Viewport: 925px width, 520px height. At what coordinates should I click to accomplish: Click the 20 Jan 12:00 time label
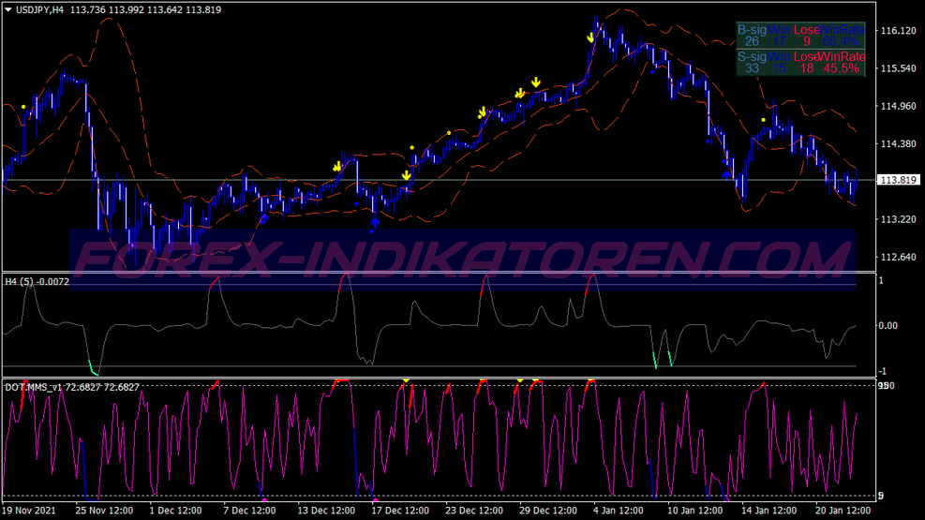click(x=843, y=511)
